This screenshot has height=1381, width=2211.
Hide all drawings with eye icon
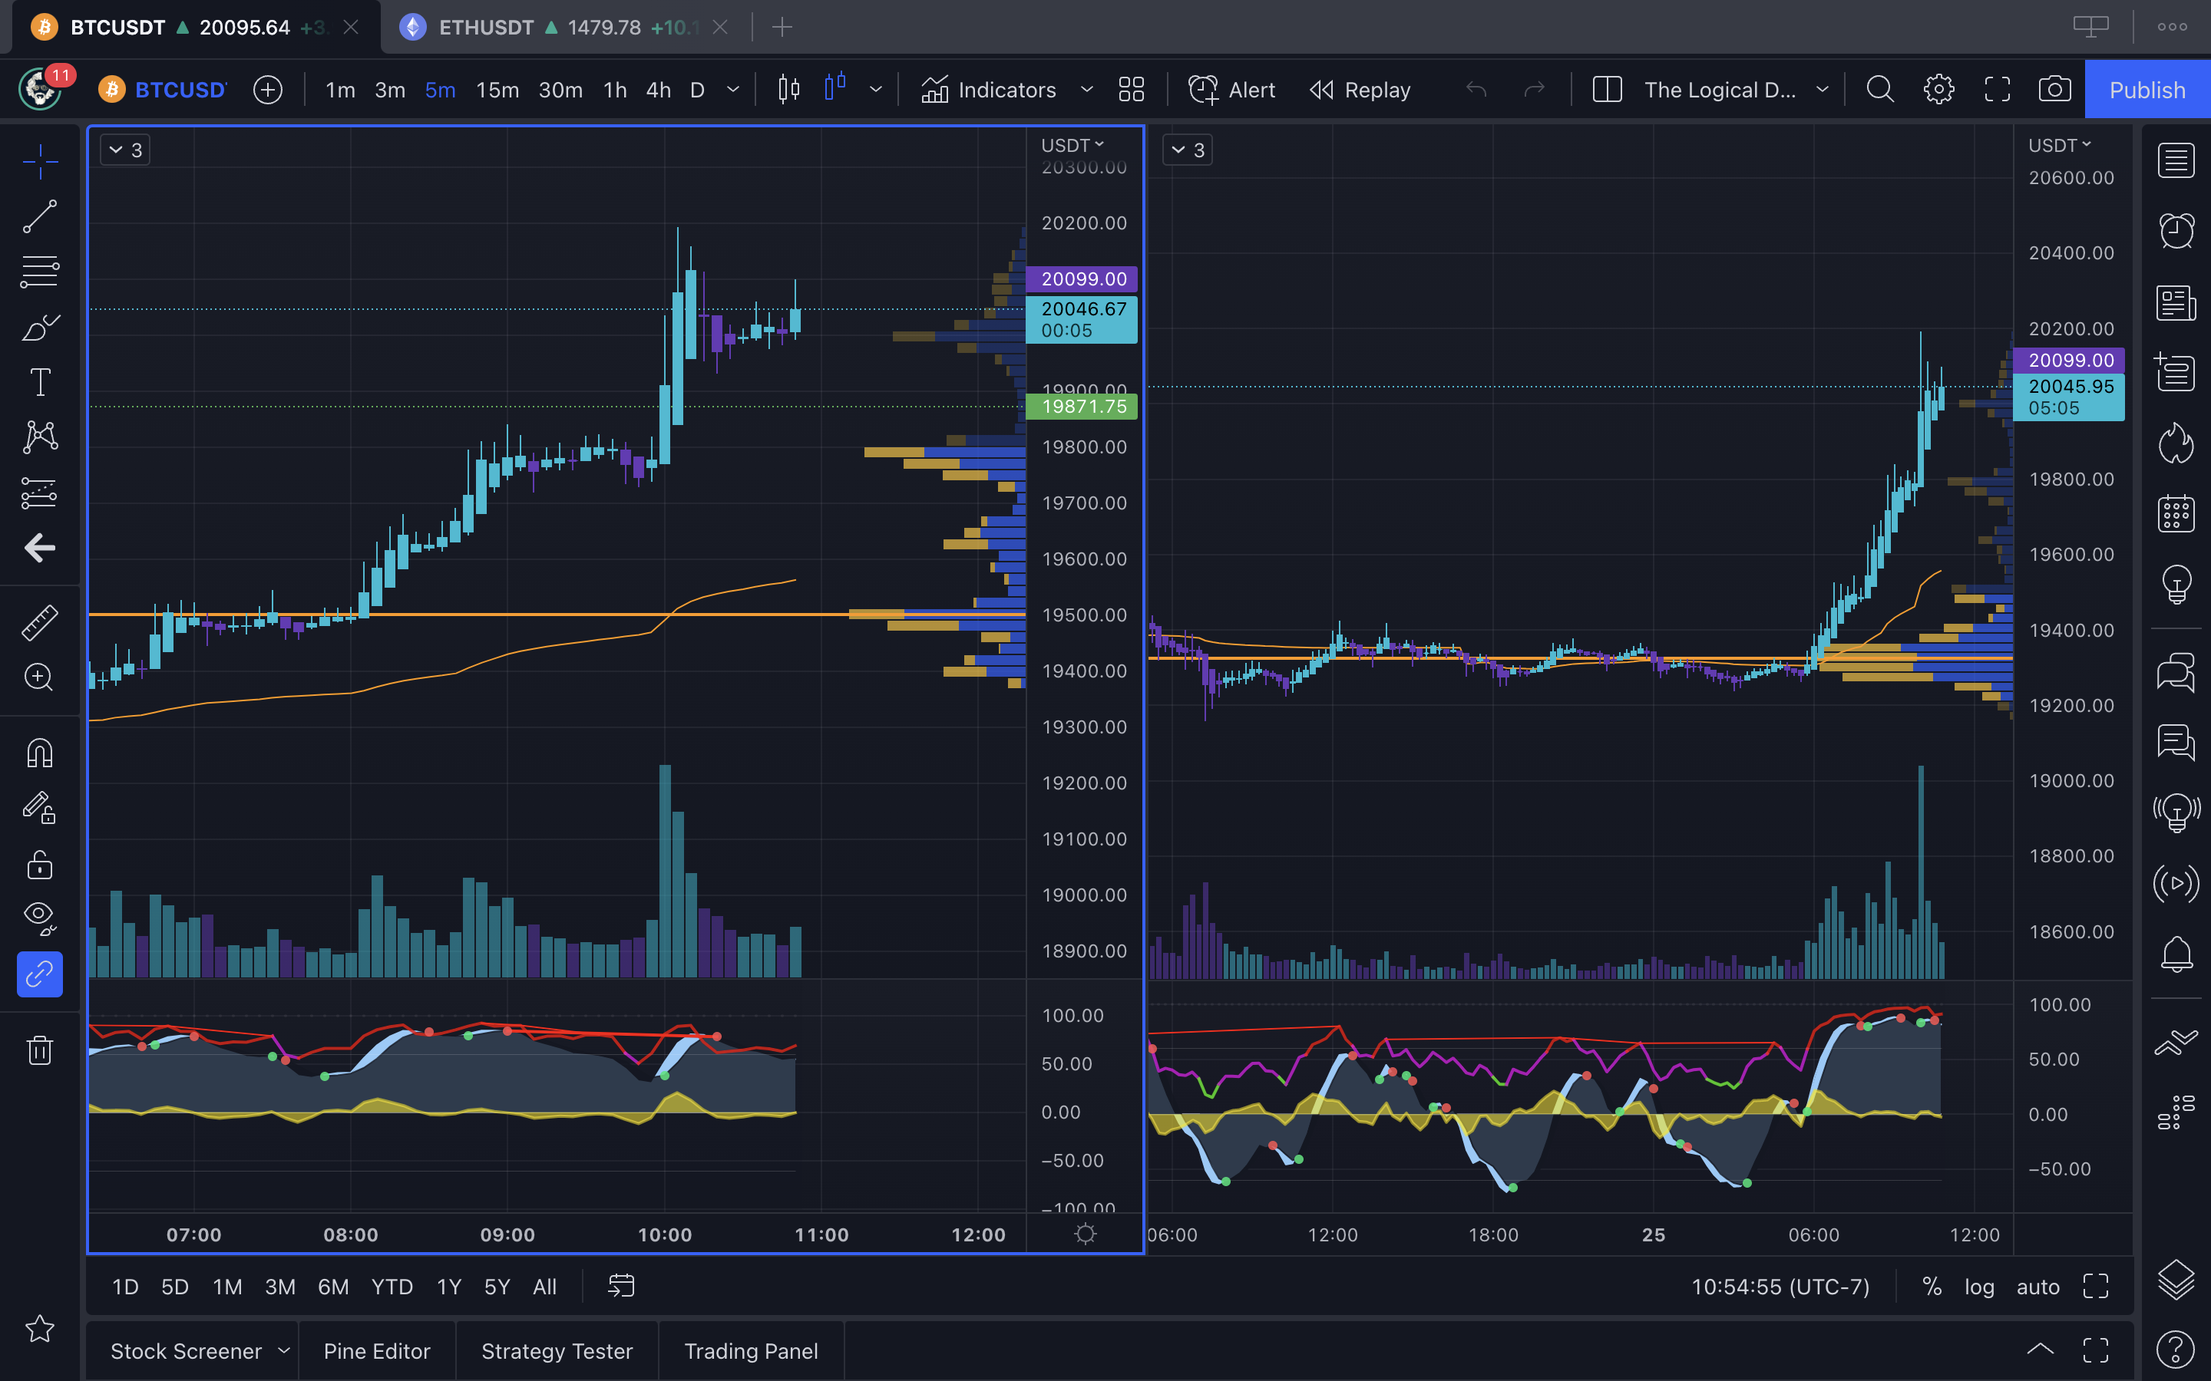[40, 918]
